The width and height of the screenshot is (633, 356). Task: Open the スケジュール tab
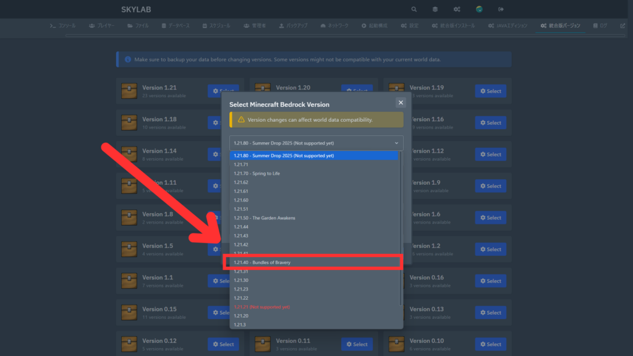[x=216, y=26]
